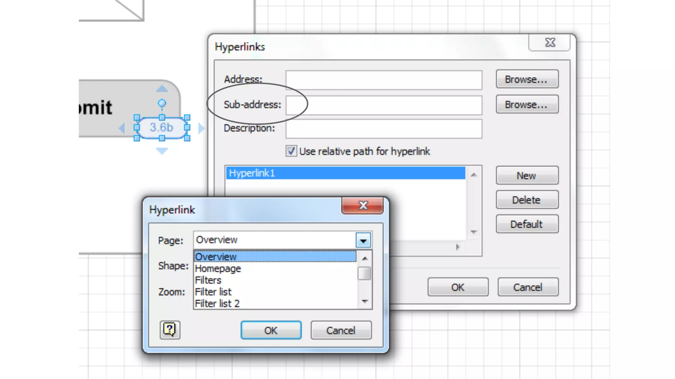Click the left AutoConnect arrow beside 3.6b
The width and height of the screenshot is (675, 379).
(122, 128)
